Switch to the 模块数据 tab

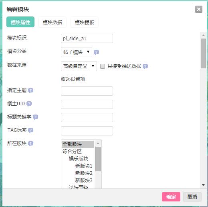pos(53,22)
